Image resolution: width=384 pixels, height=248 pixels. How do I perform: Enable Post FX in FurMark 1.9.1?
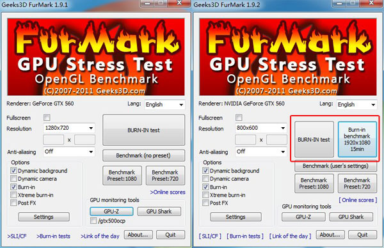(x=13, y=203)
